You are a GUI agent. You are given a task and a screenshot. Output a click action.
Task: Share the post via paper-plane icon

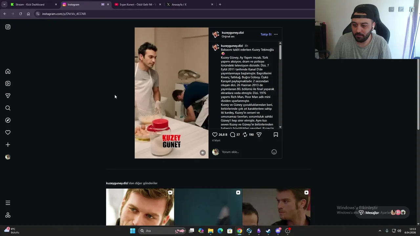tap(259, 135)
